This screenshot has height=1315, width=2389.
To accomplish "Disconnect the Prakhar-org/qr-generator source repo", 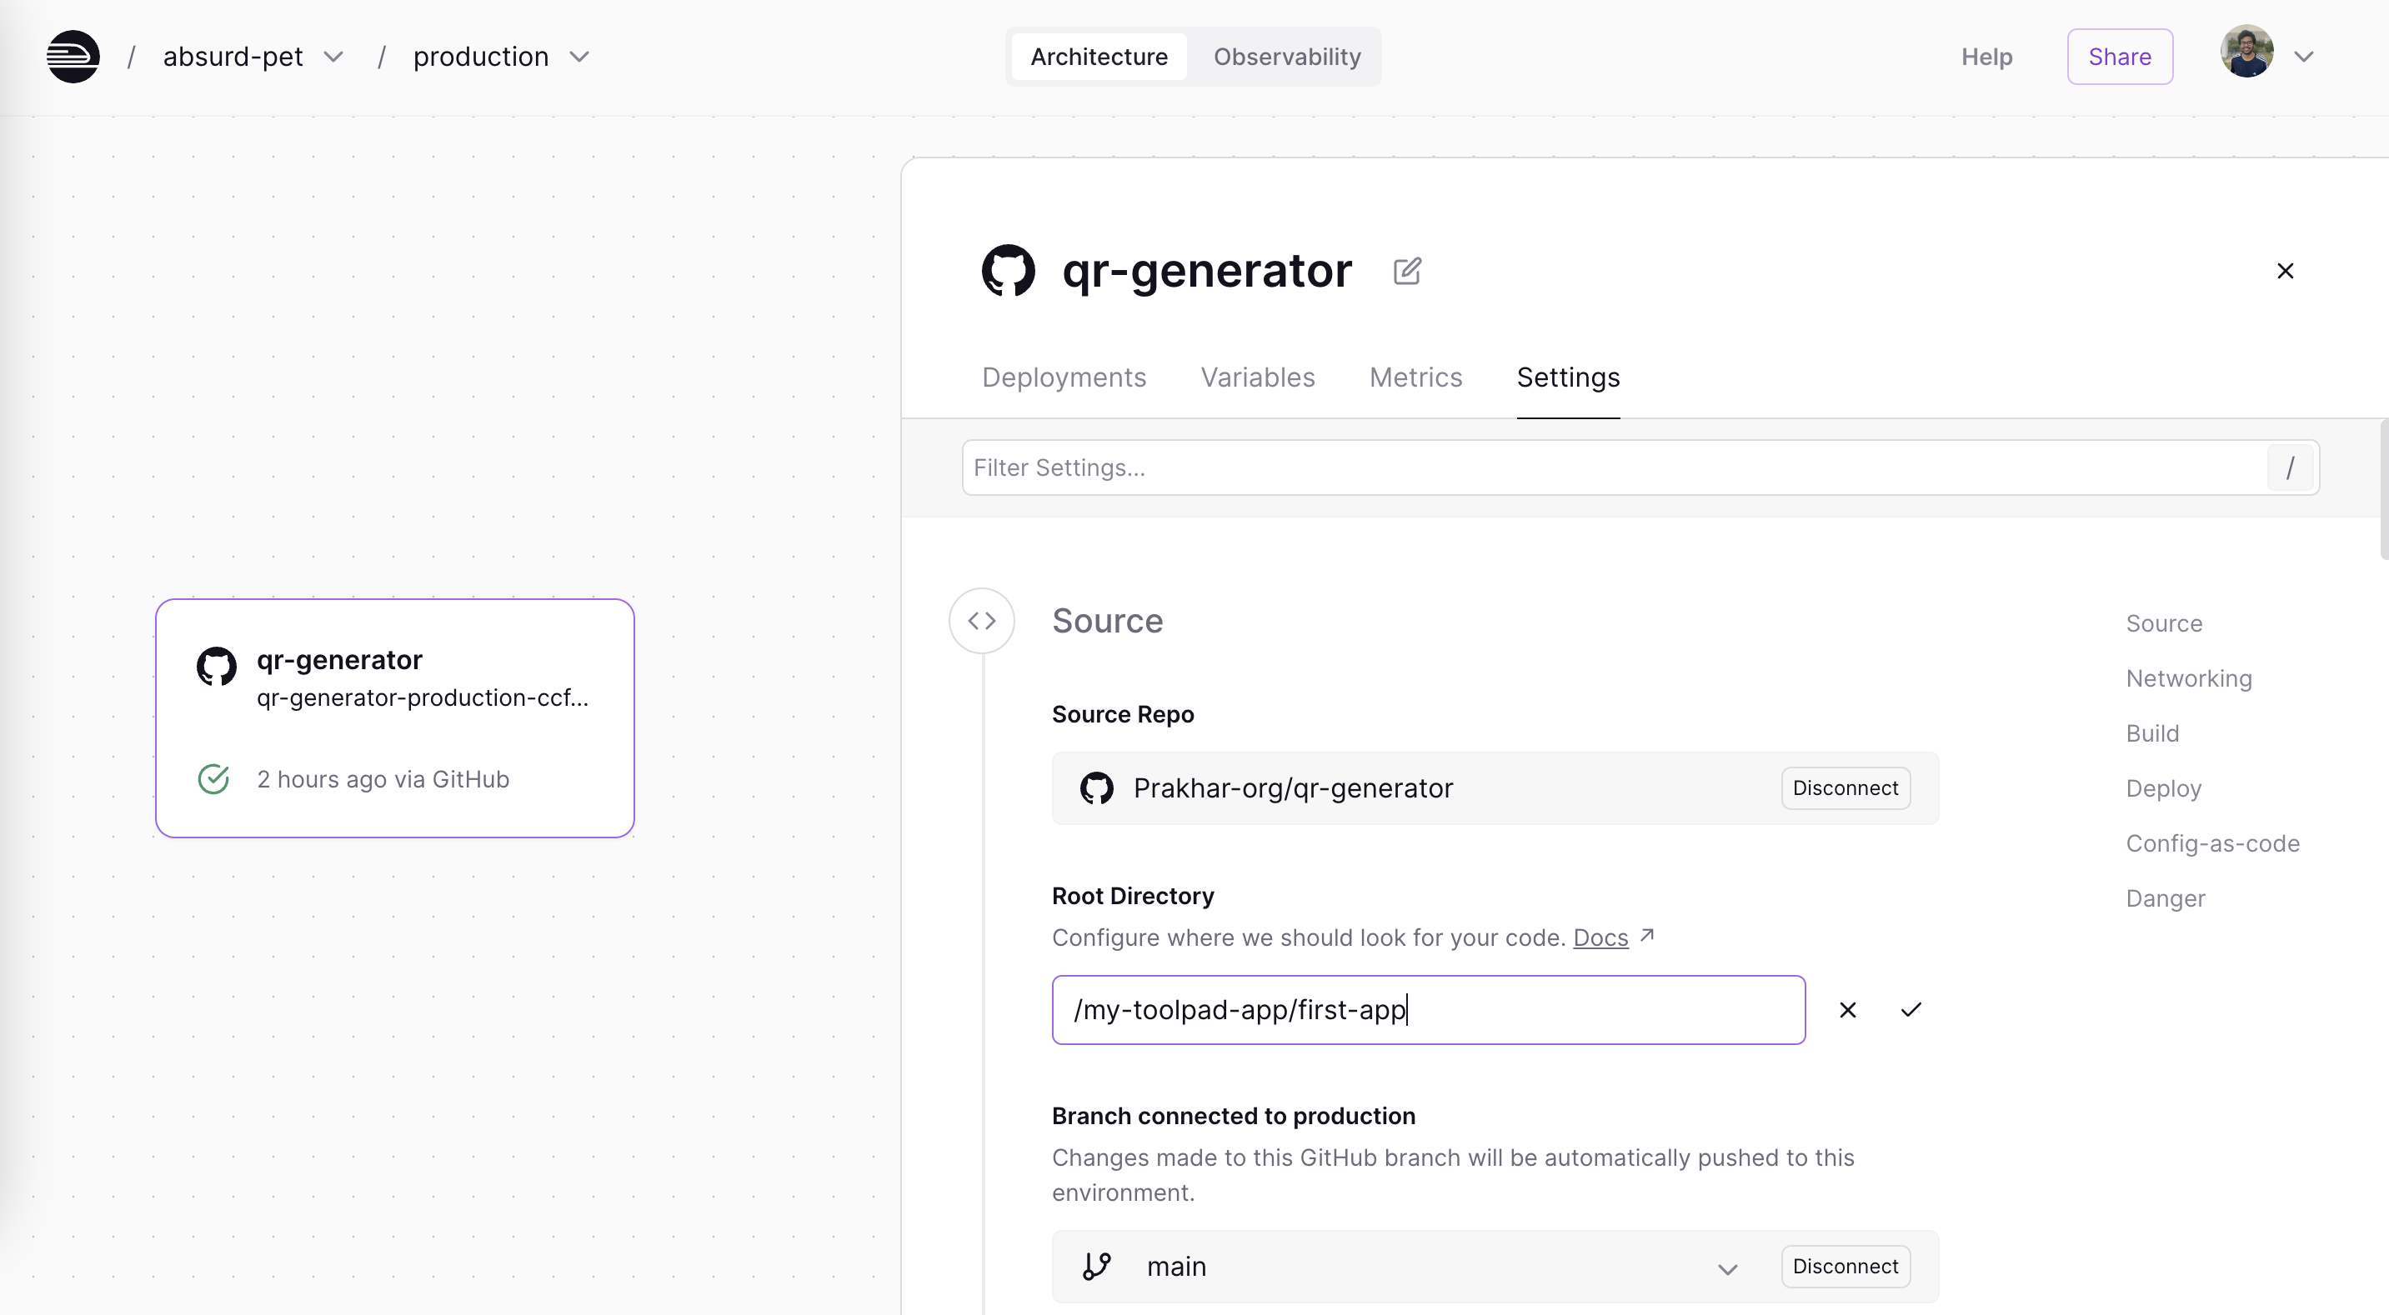I will pos(1845,788).
